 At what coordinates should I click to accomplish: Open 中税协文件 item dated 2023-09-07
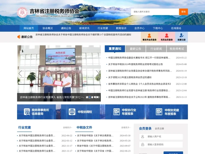(x=95, y=146)
